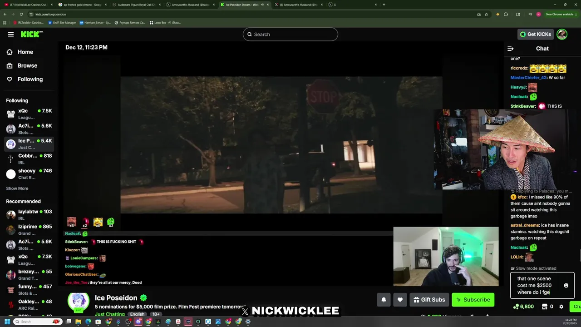Mute the Ice Poseidon Stream tab audio
This screenshot has height=327, width=581.
coord(262,5)
